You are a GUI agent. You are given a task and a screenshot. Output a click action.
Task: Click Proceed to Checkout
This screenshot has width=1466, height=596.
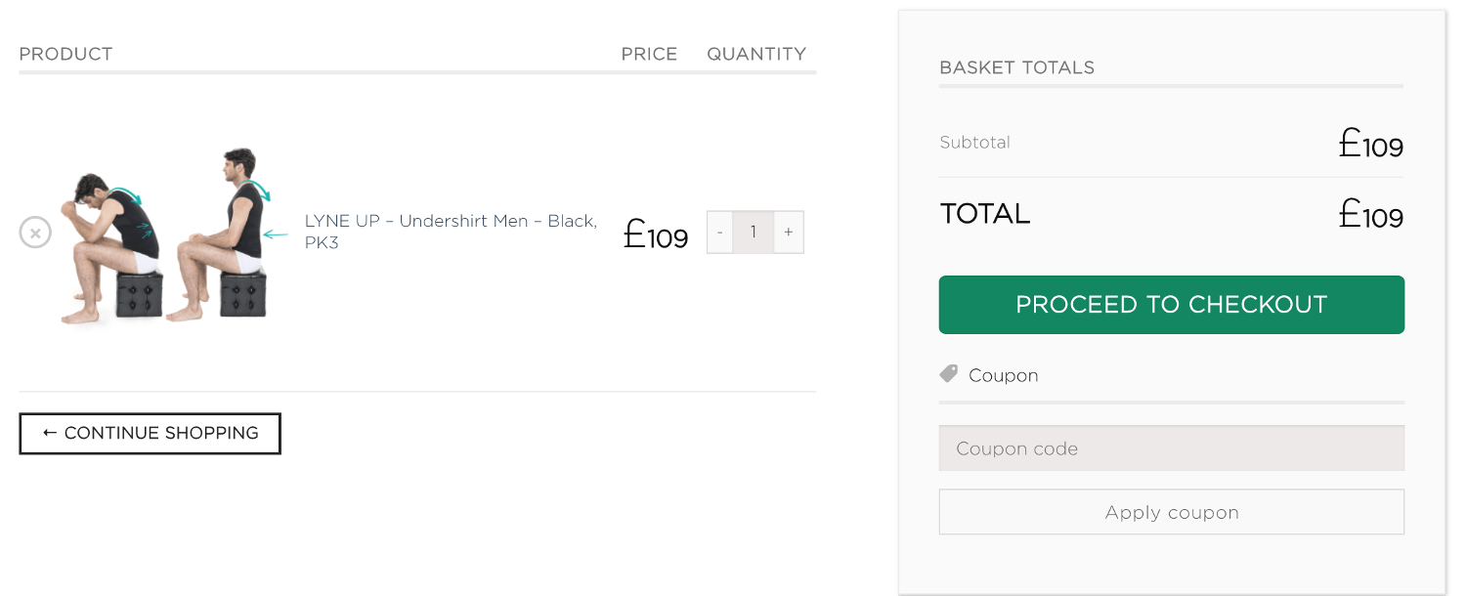click(x=1171, y=305)
